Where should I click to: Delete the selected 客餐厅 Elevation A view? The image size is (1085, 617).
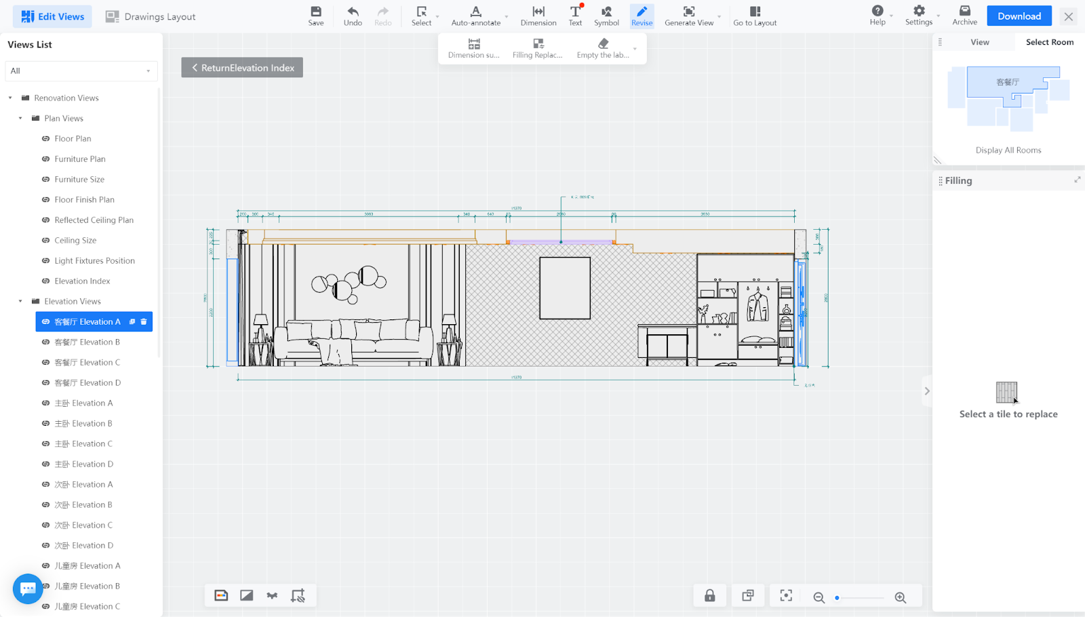coord(144,321)
